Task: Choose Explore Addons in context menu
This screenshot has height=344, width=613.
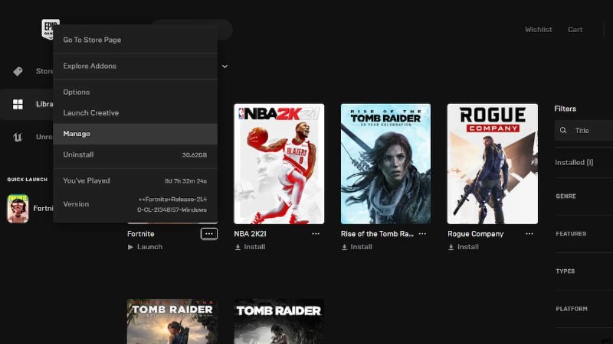Action: pos(136,66)
